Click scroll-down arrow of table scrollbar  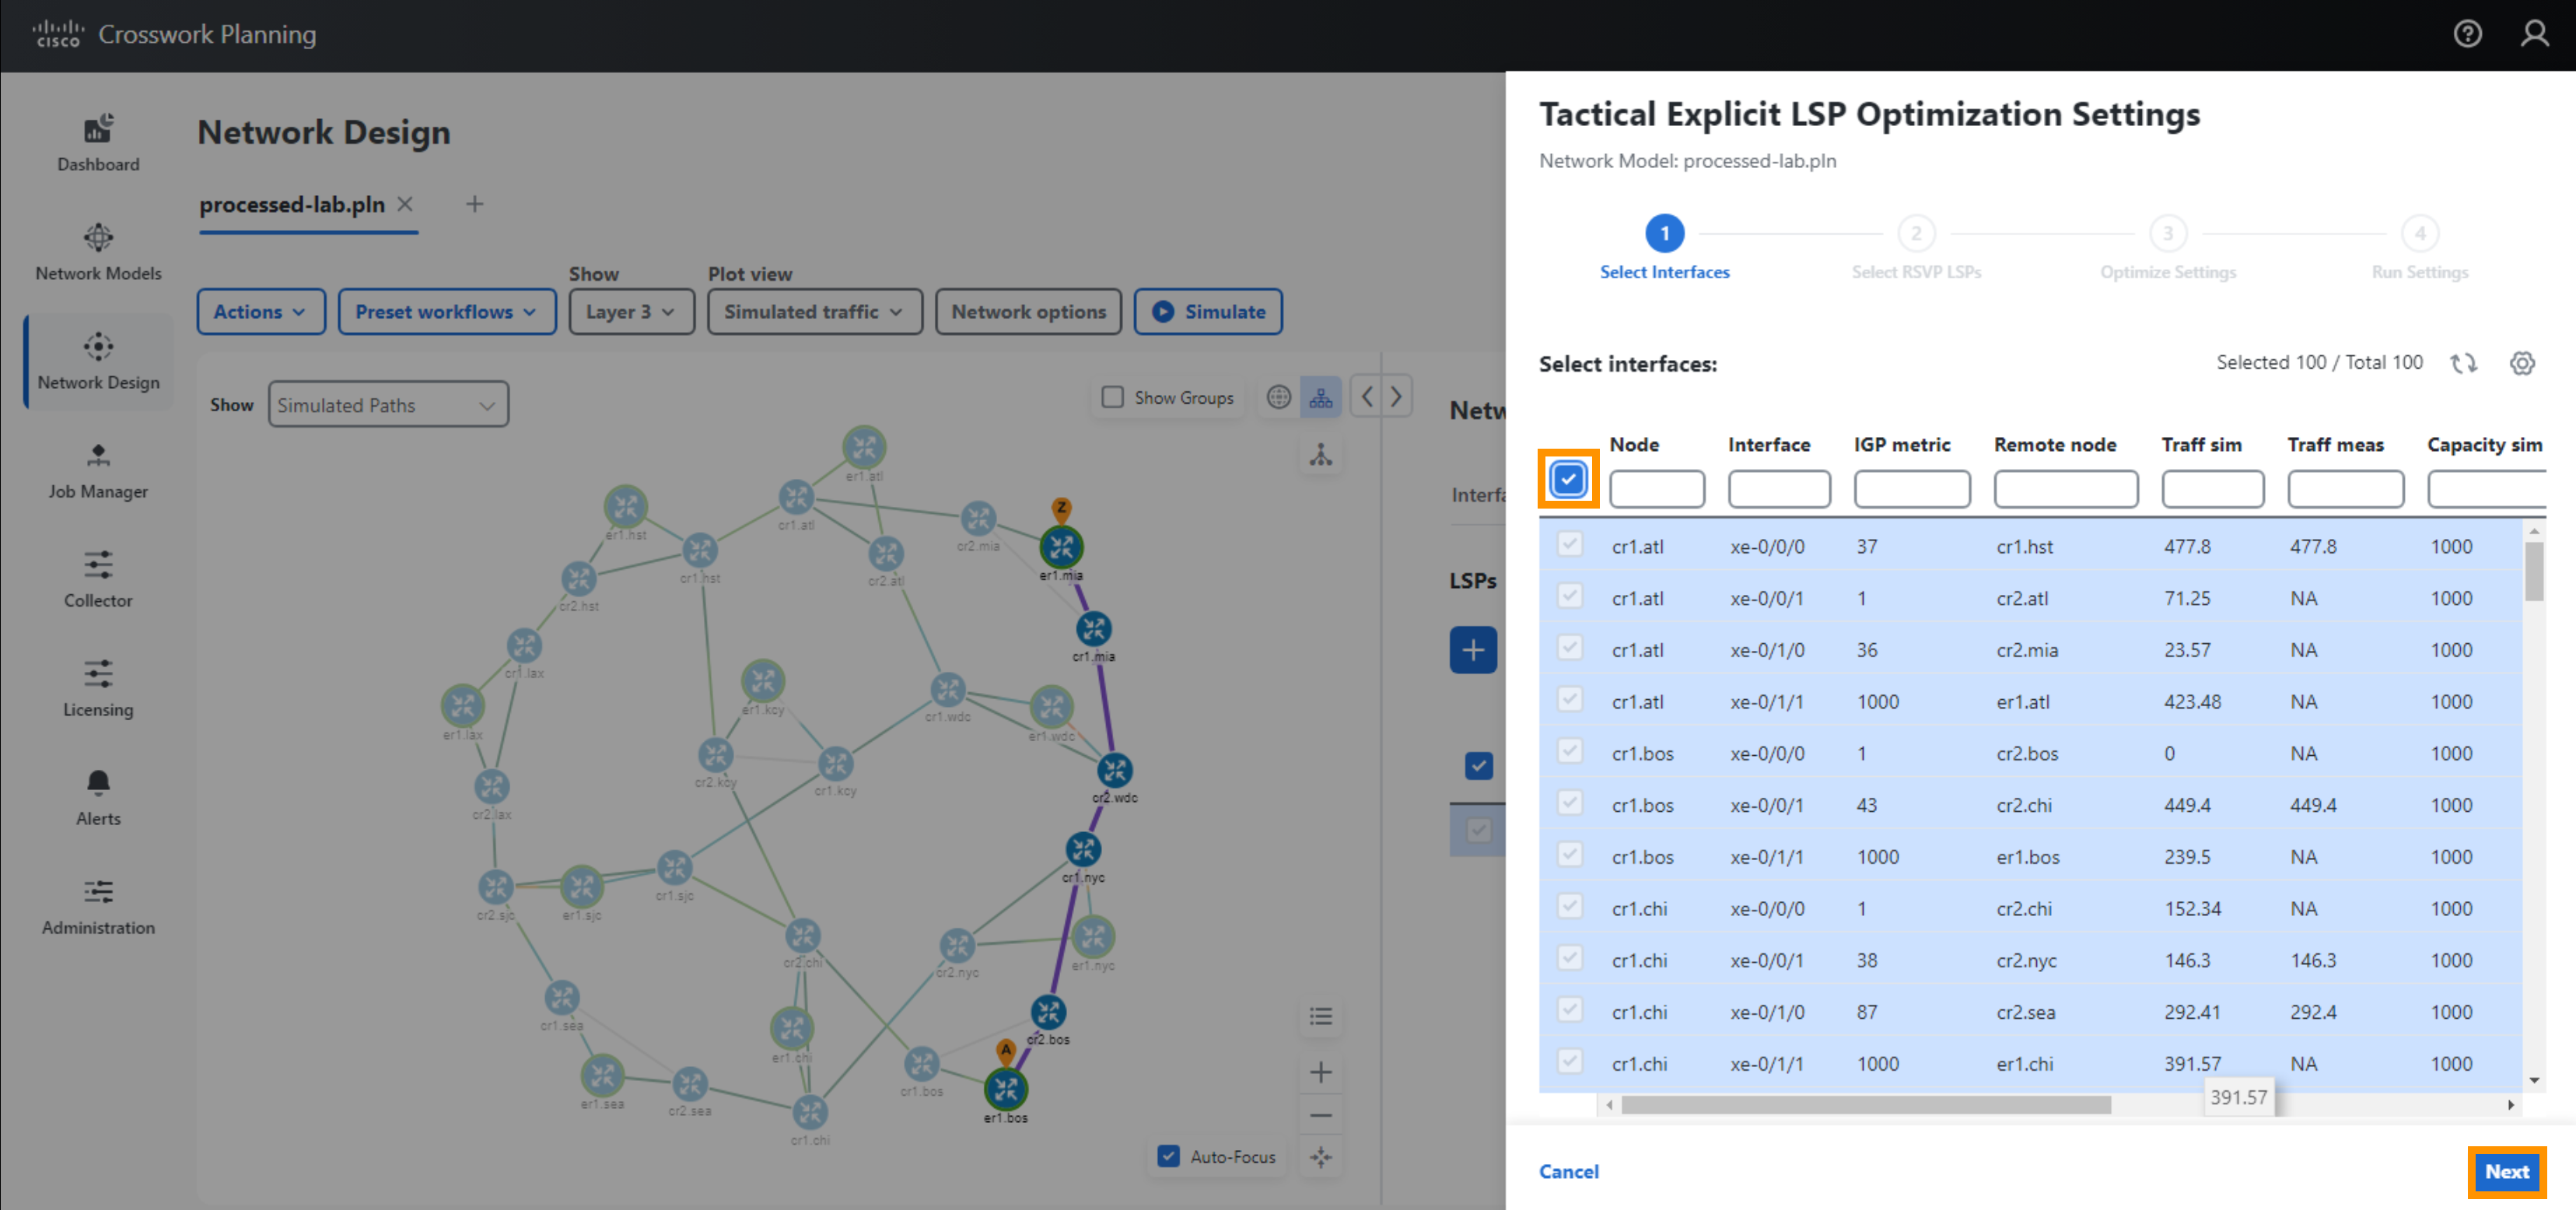click(x=2533, y=1080)
